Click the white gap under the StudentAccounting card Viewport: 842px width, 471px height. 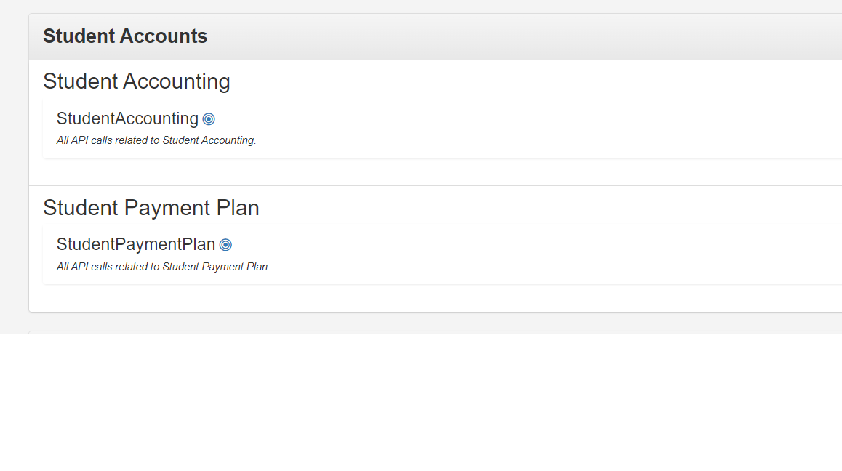(436, 172)
